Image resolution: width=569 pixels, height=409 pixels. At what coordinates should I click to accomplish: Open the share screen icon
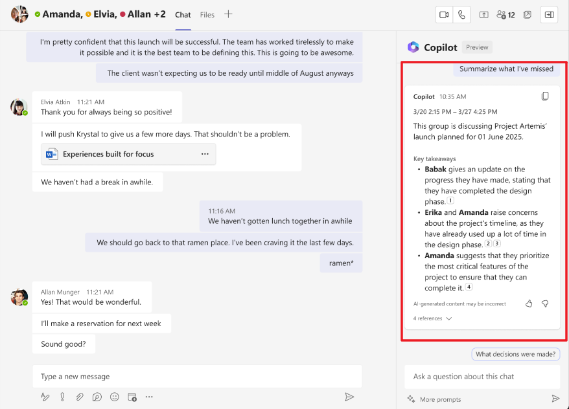point(483,15)
